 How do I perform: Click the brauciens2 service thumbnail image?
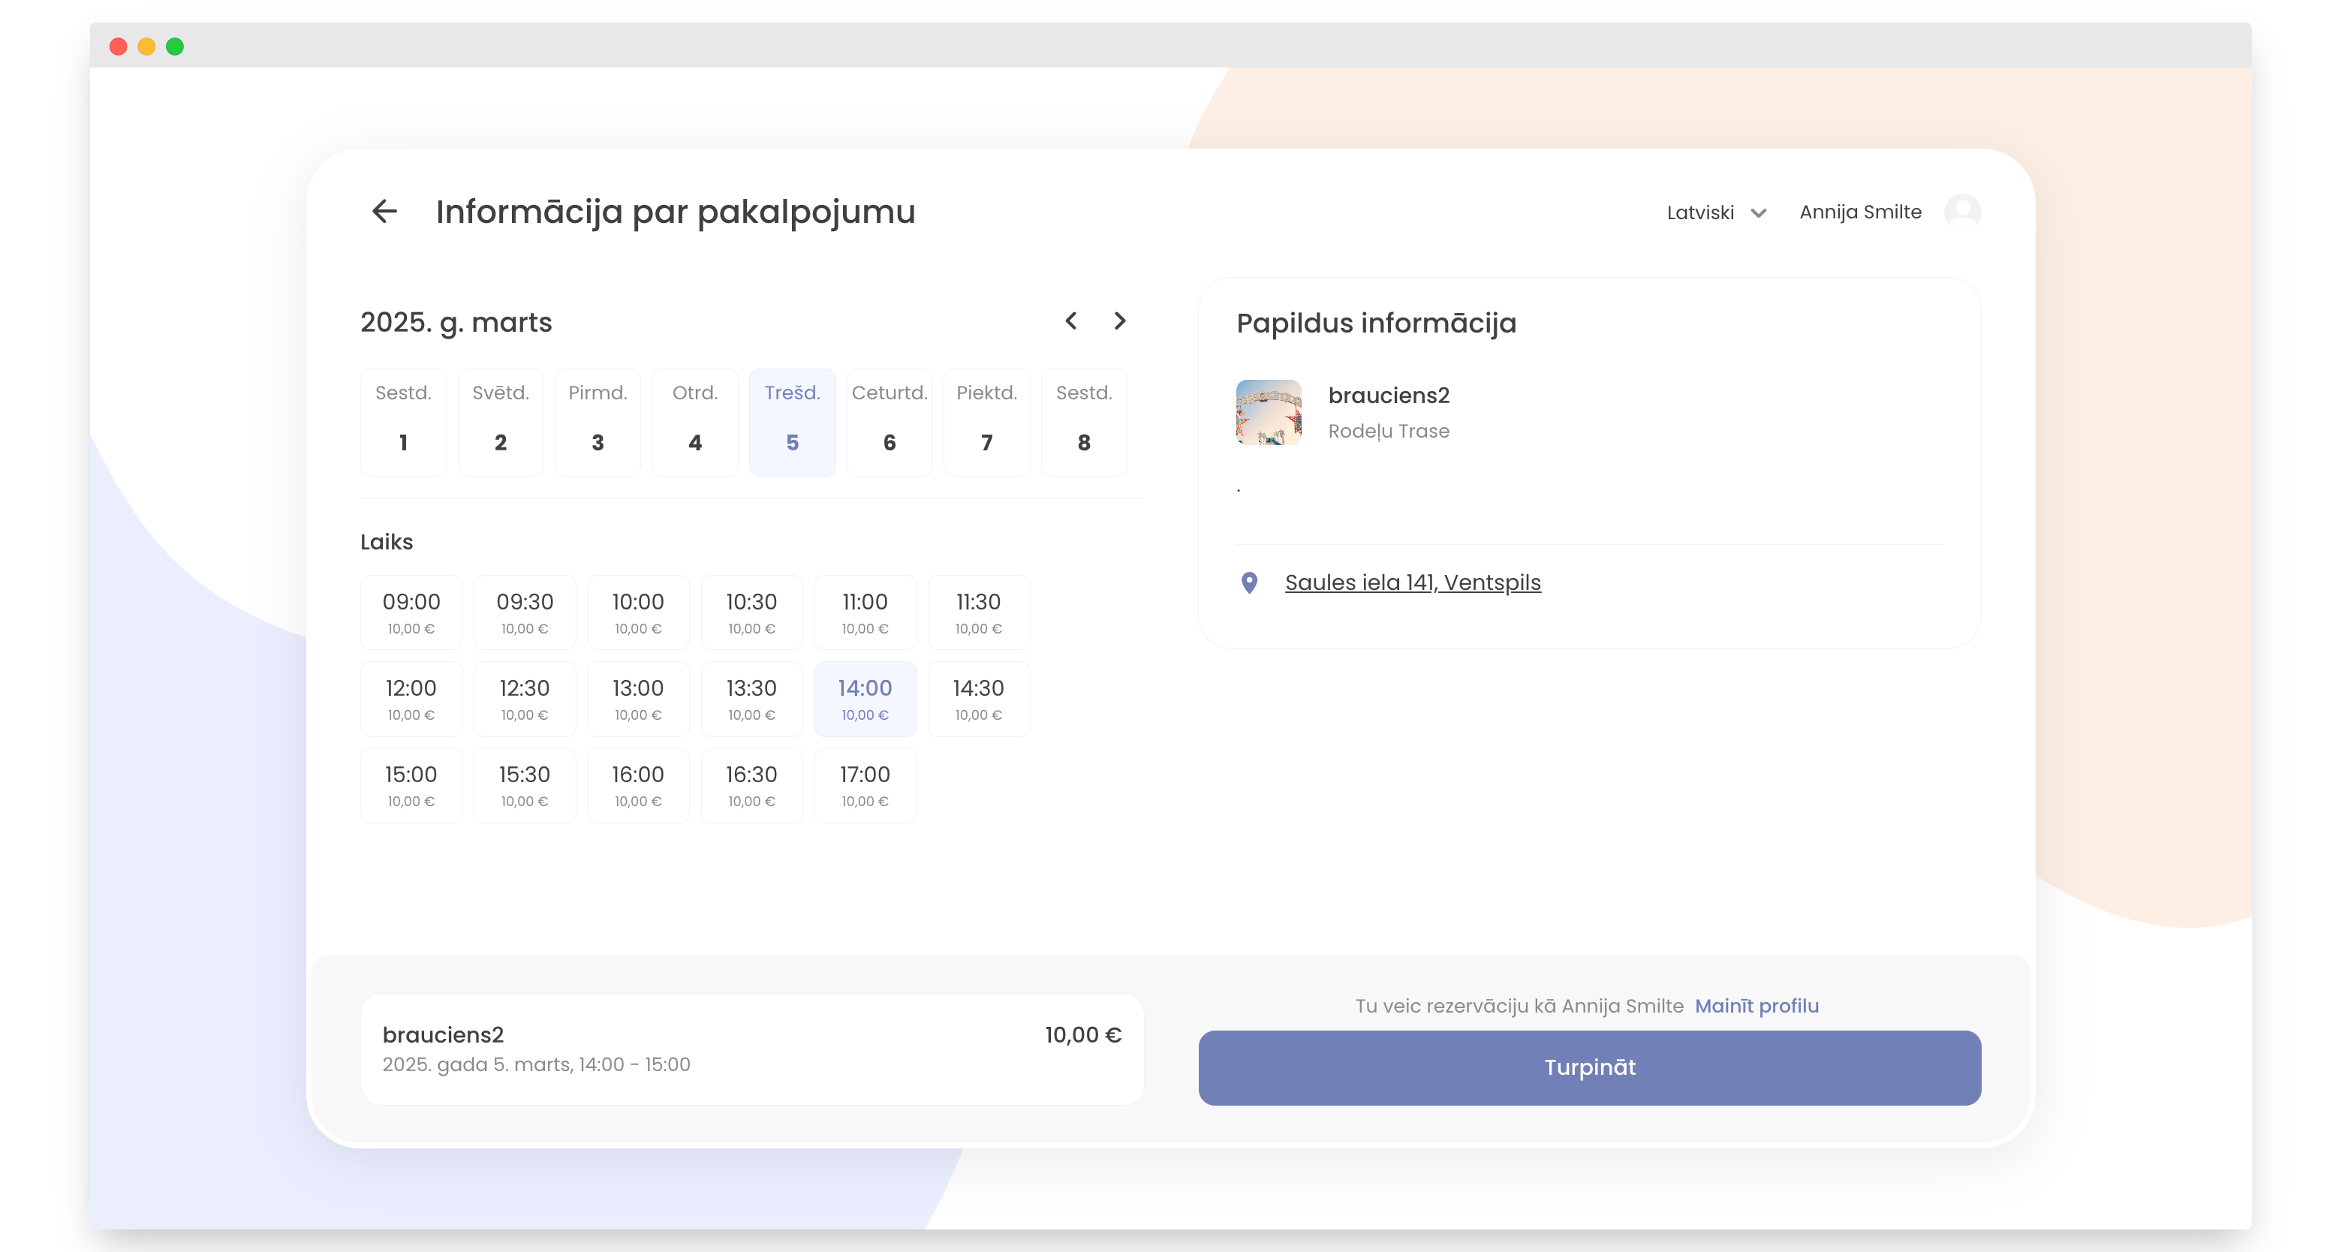(1269, 412)
